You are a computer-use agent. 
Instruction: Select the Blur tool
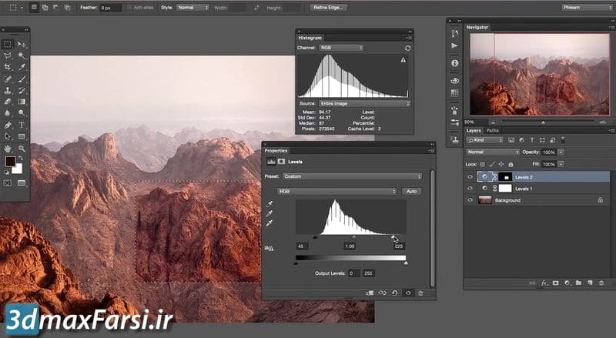tap(8, 113)
